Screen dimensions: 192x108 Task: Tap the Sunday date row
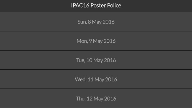pyautogui.click(x=96, y=21)
